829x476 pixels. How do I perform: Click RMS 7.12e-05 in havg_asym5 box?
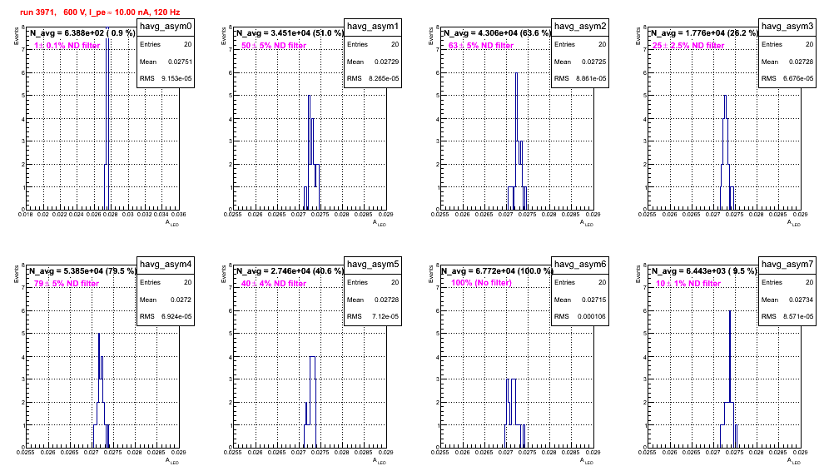(373, 317)
